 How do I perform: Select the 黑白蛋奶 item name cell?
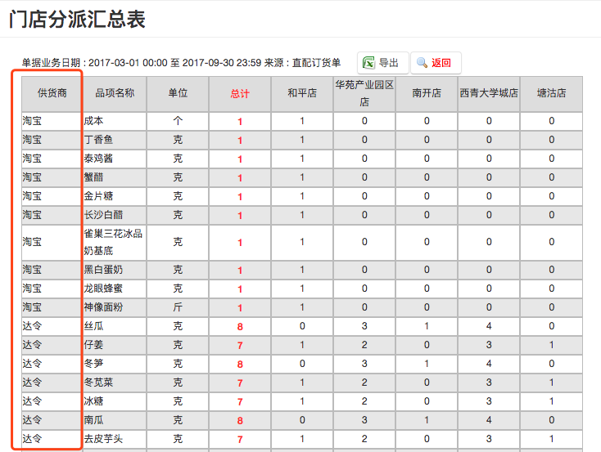[115, 270]
